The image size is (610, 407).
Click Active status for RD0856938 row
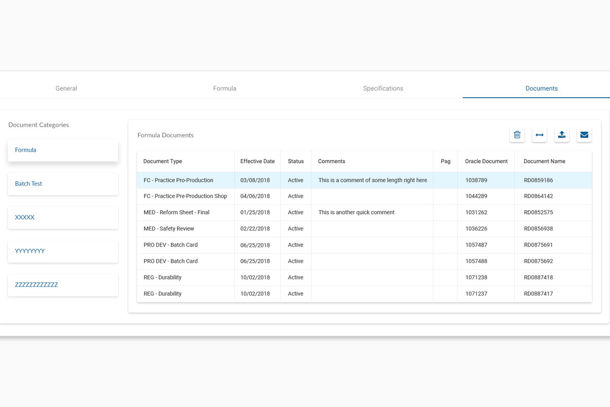295,229
